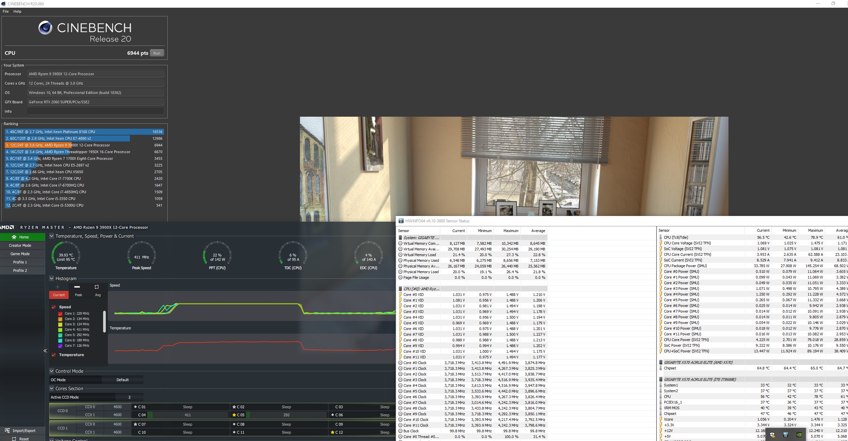Image resolution: width=848 pixels, height=441 pixels.
Task: Open the Cinebench File menu
Action: (6, 11)
